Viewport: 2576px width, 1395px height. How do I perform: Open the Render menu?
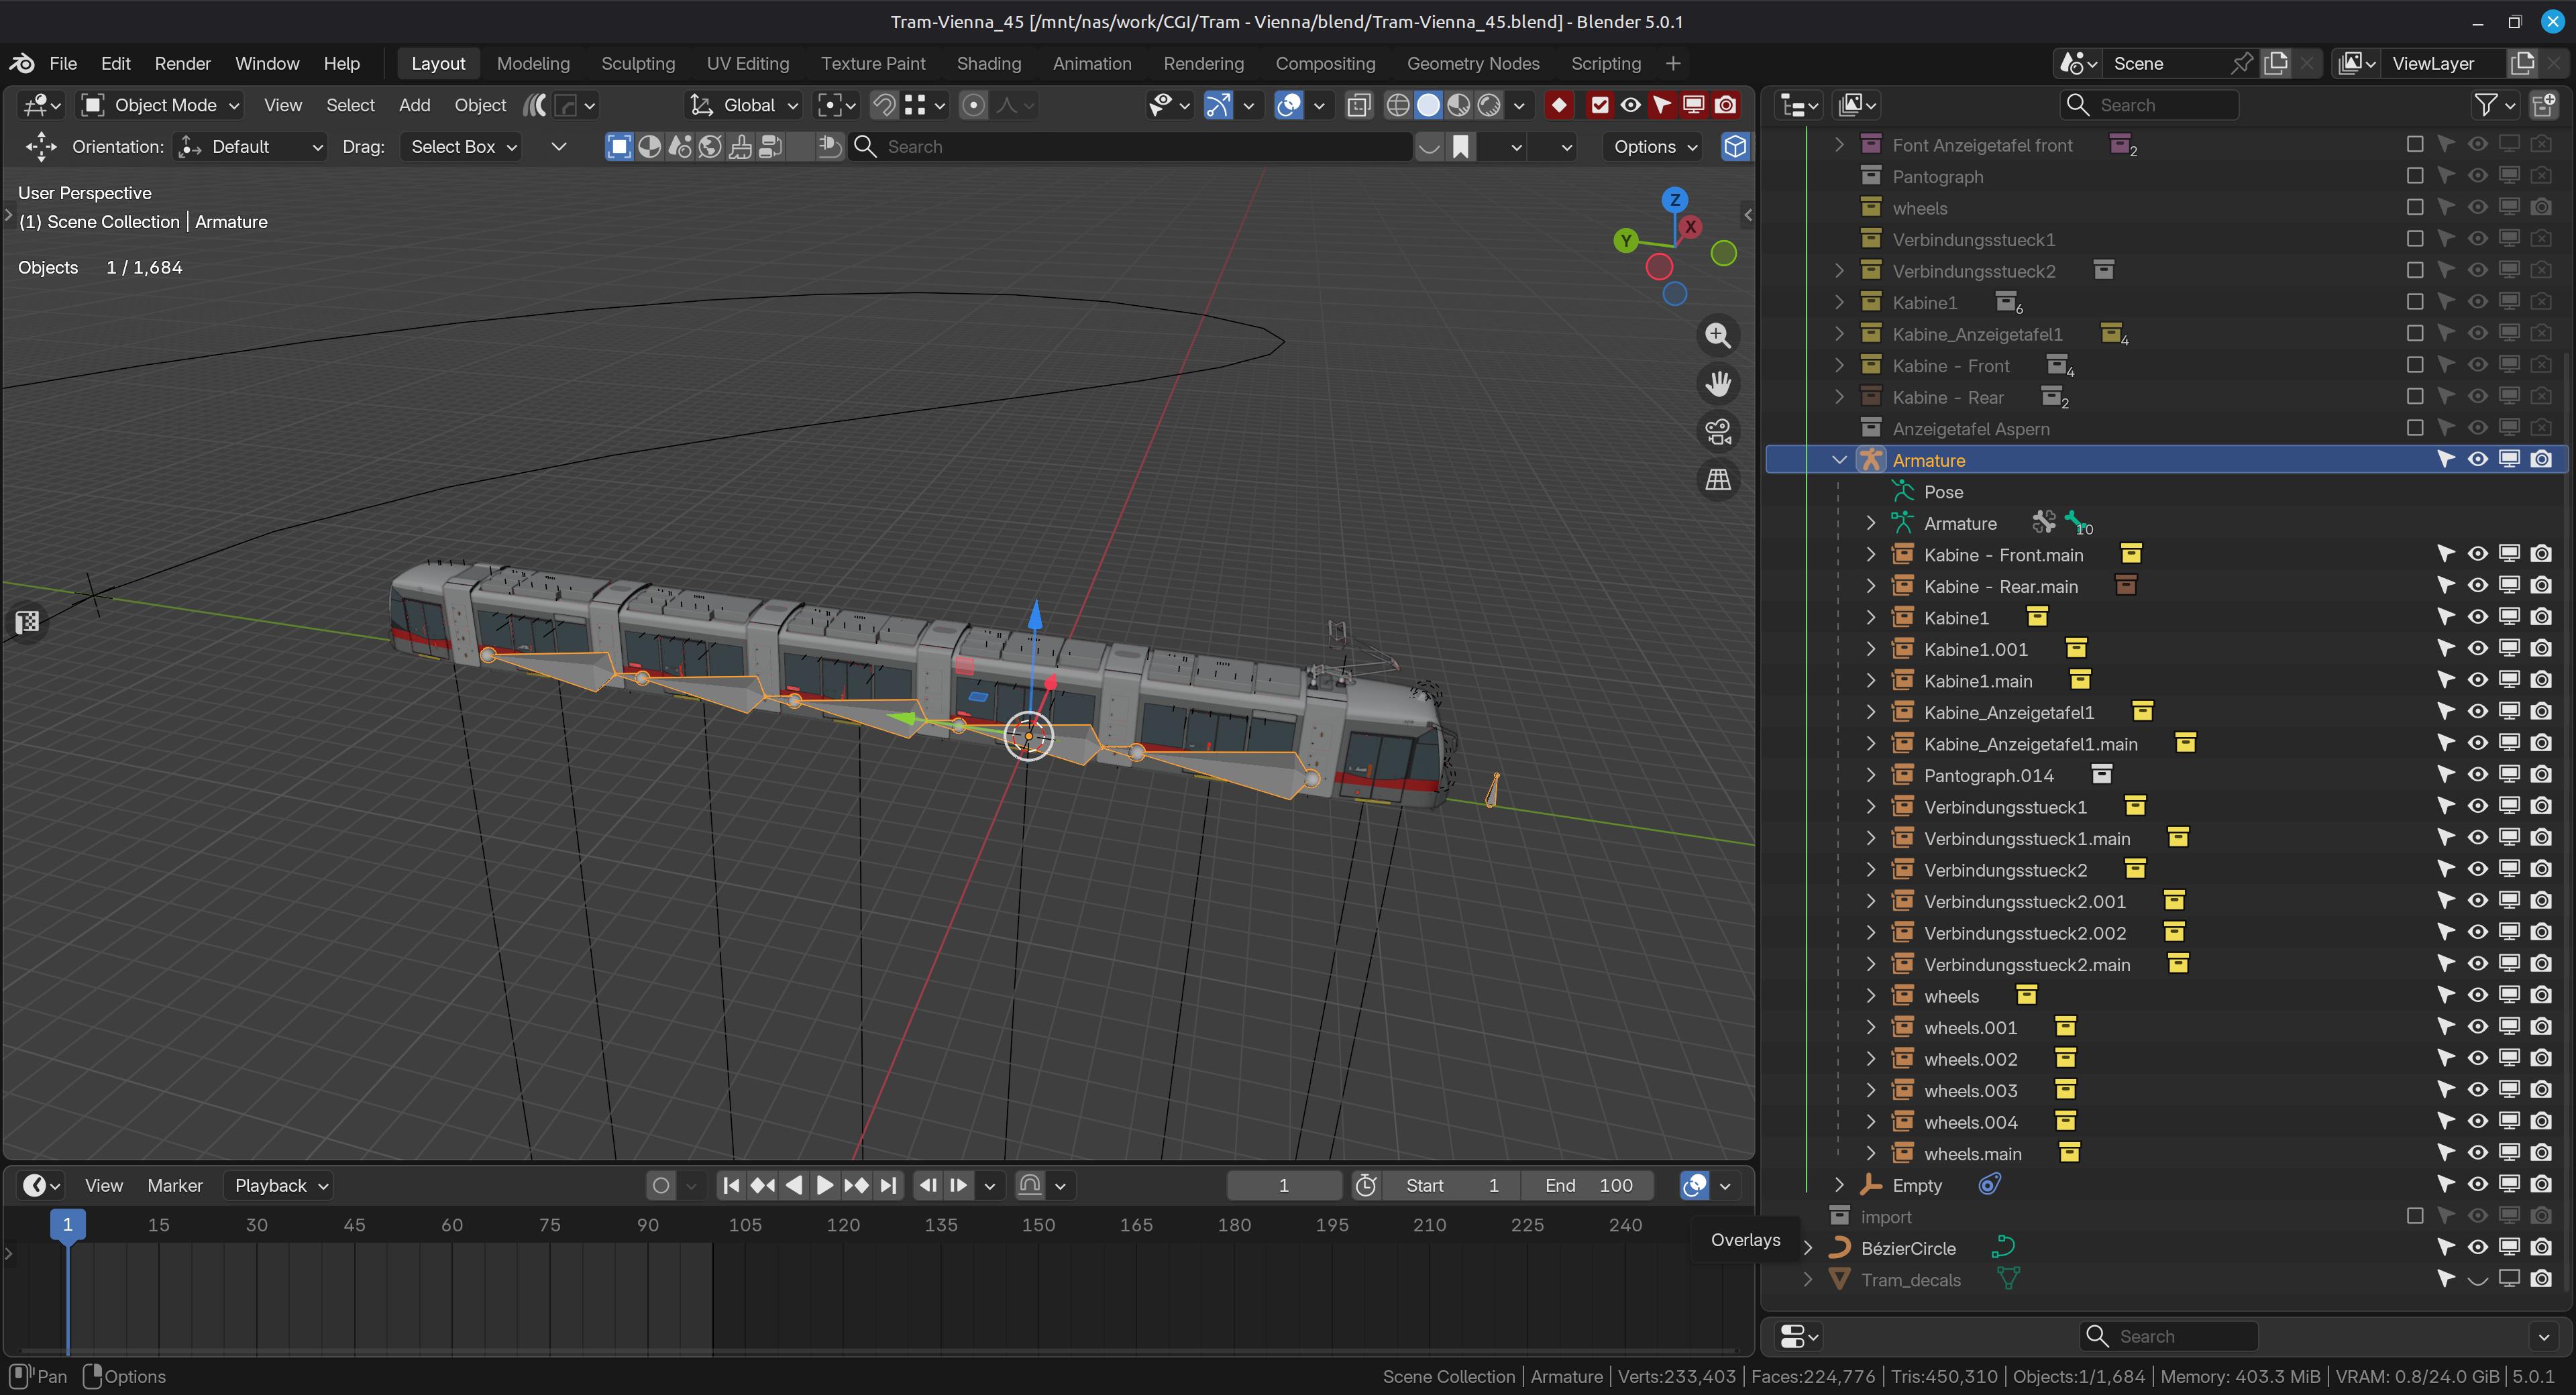pyautogui.click(x=182, y=63)
